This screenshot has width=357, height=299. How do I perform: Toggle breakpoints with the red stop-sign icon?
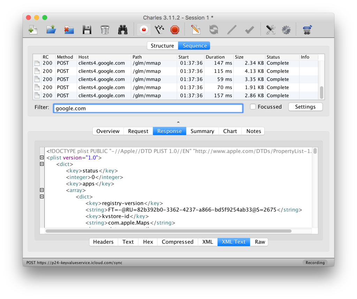pyautogui.click(x=175, y=30)
